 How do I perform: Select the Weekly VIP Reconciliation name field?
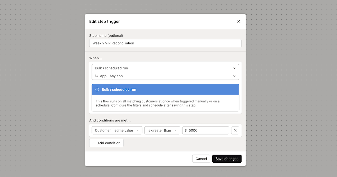165,43
